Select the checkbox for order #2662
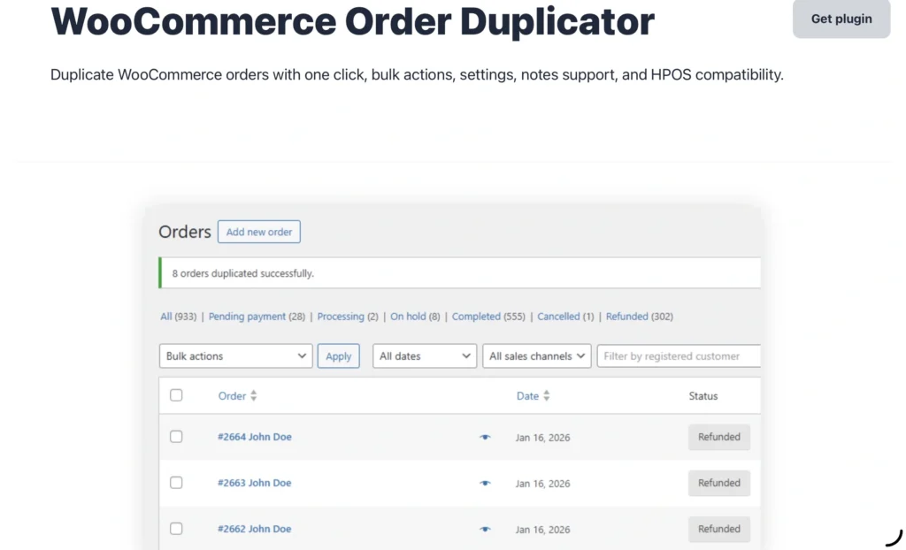Image resolution: width=906 pixels, height=550 pixels. tap(176, 529)
